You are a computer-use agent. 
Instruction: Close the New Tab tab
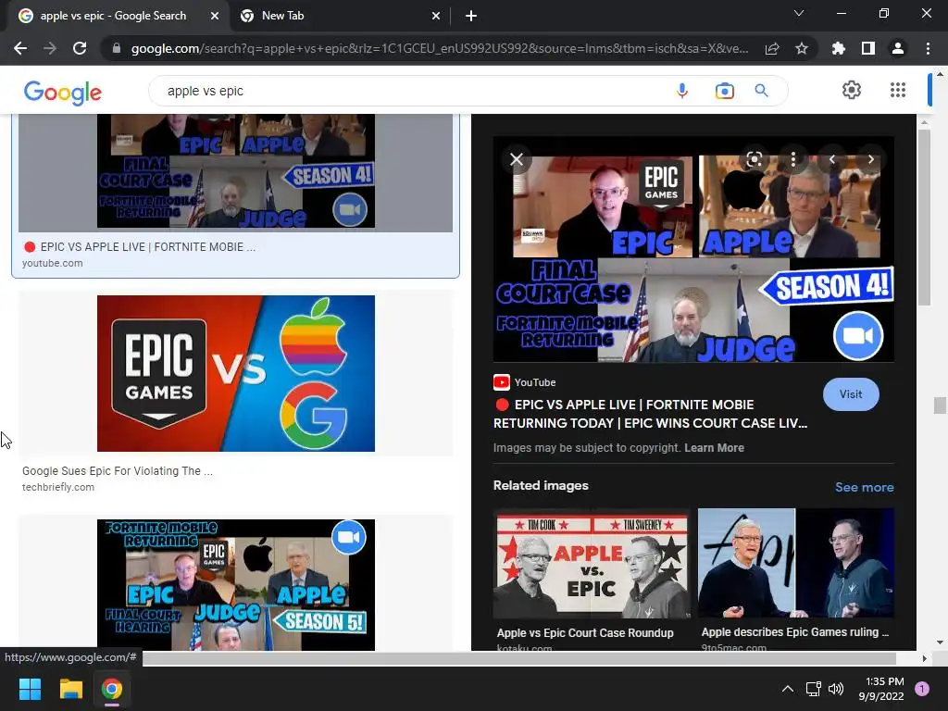click(x=436, y=17)
